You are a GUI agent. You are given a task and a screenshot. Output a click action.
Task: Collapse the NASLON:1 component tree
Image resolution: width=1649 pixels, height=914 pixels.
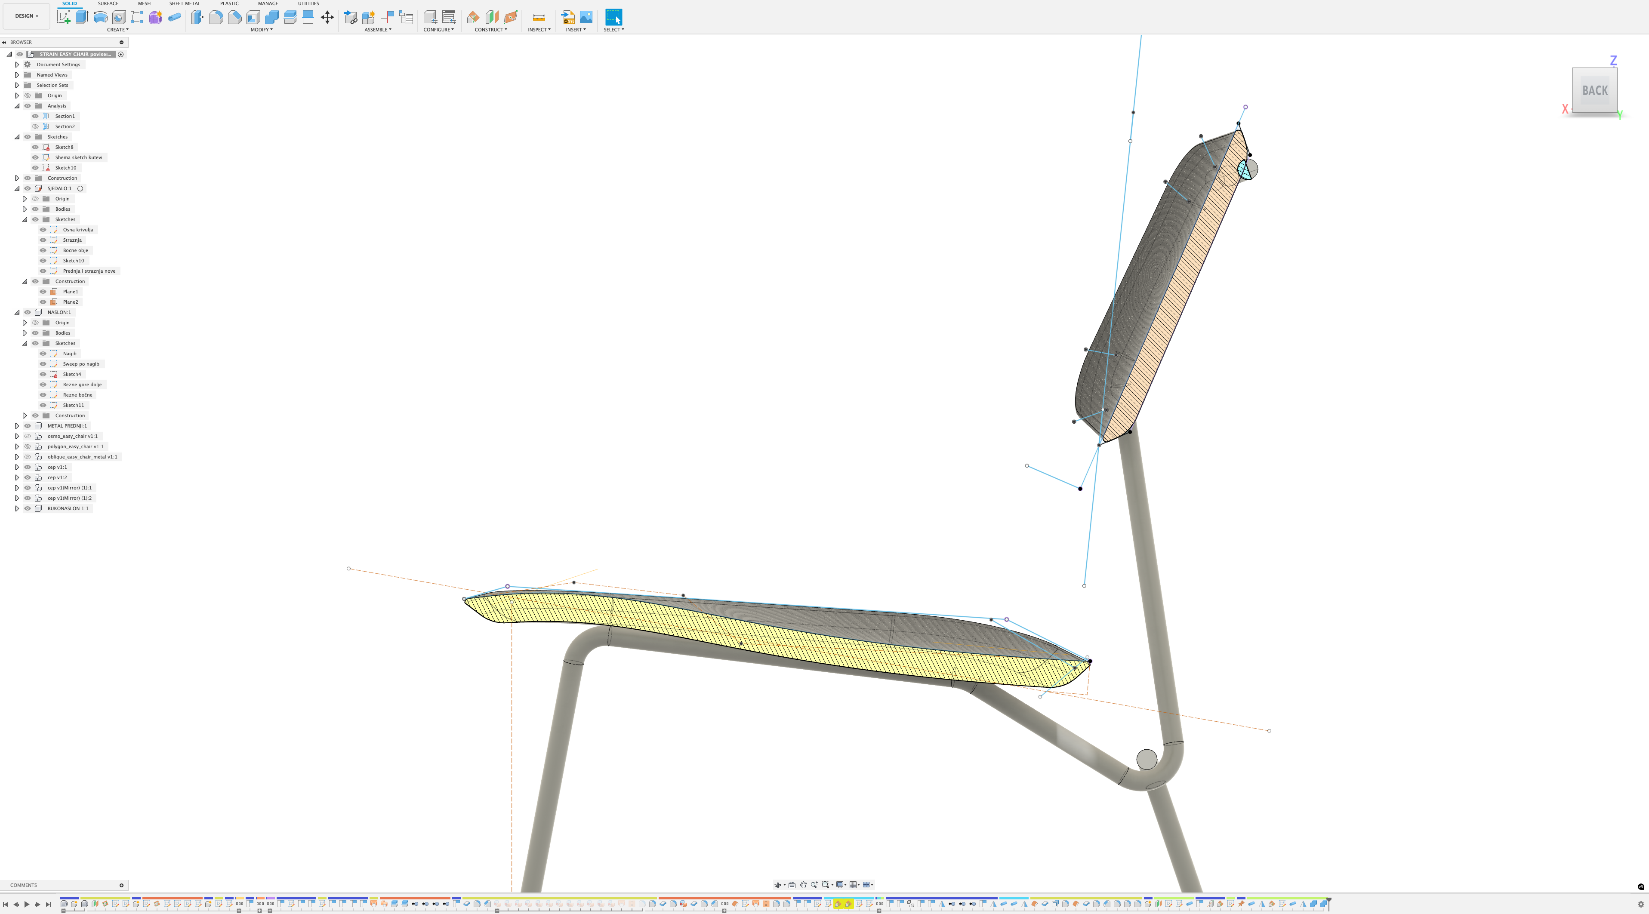tap(17, 312)
